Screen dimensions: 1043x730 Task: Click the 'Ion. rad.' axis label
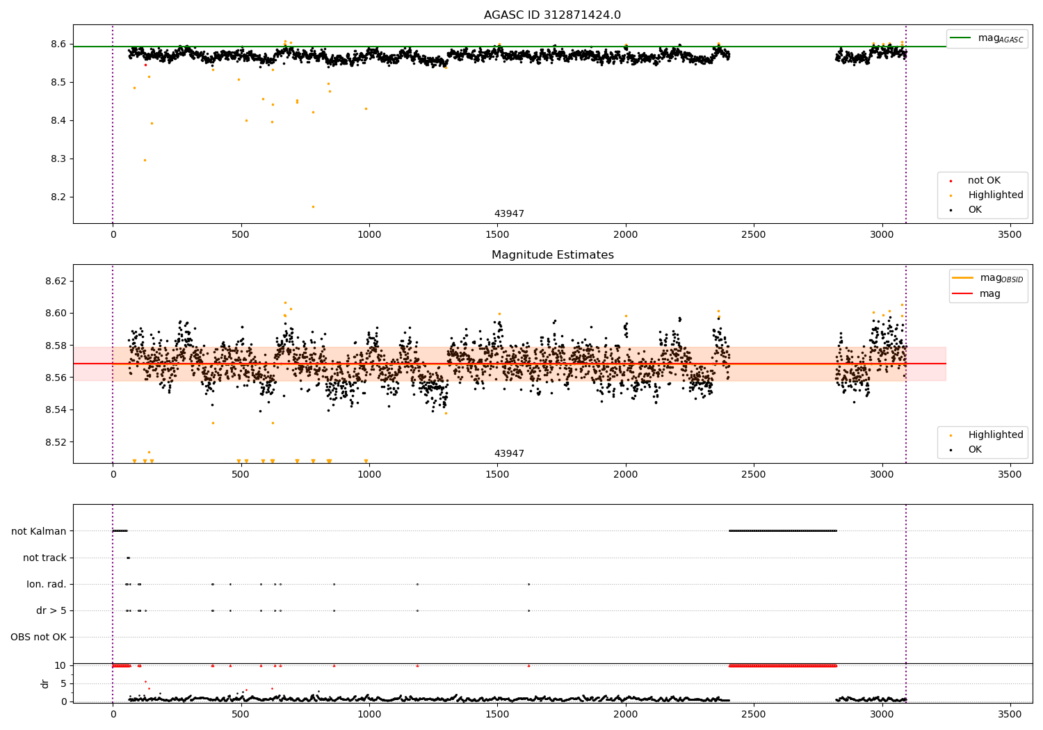(x=47, y=584)
